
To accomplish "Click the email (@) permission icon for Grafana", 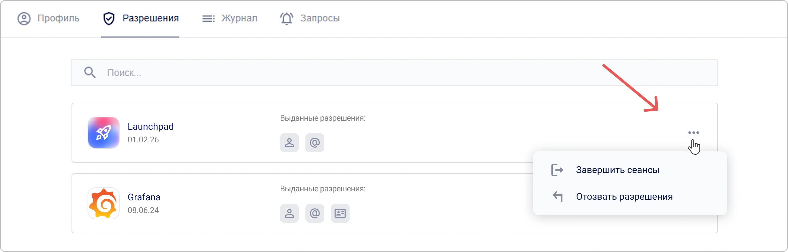I will point(315,213).
